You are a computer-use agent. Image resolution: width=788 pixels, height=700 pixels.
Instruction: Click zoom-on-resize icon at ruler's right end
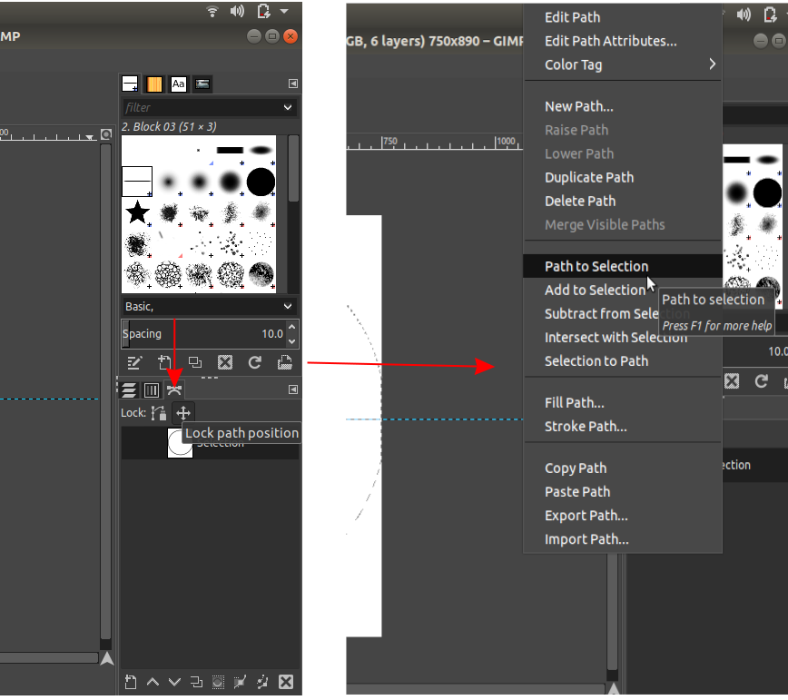pyautogui.click(x=106, y=134)
